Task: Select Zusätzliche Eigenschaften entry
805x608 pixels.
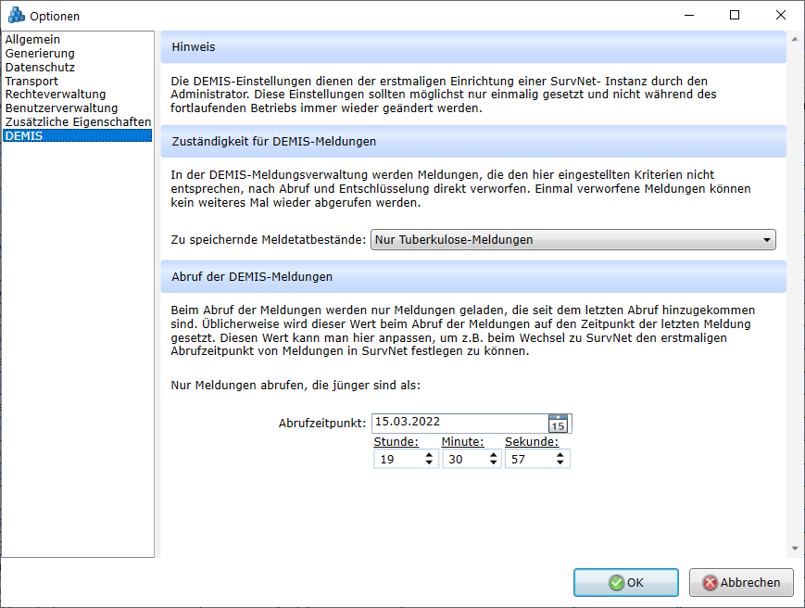Action: pos(78,122)
